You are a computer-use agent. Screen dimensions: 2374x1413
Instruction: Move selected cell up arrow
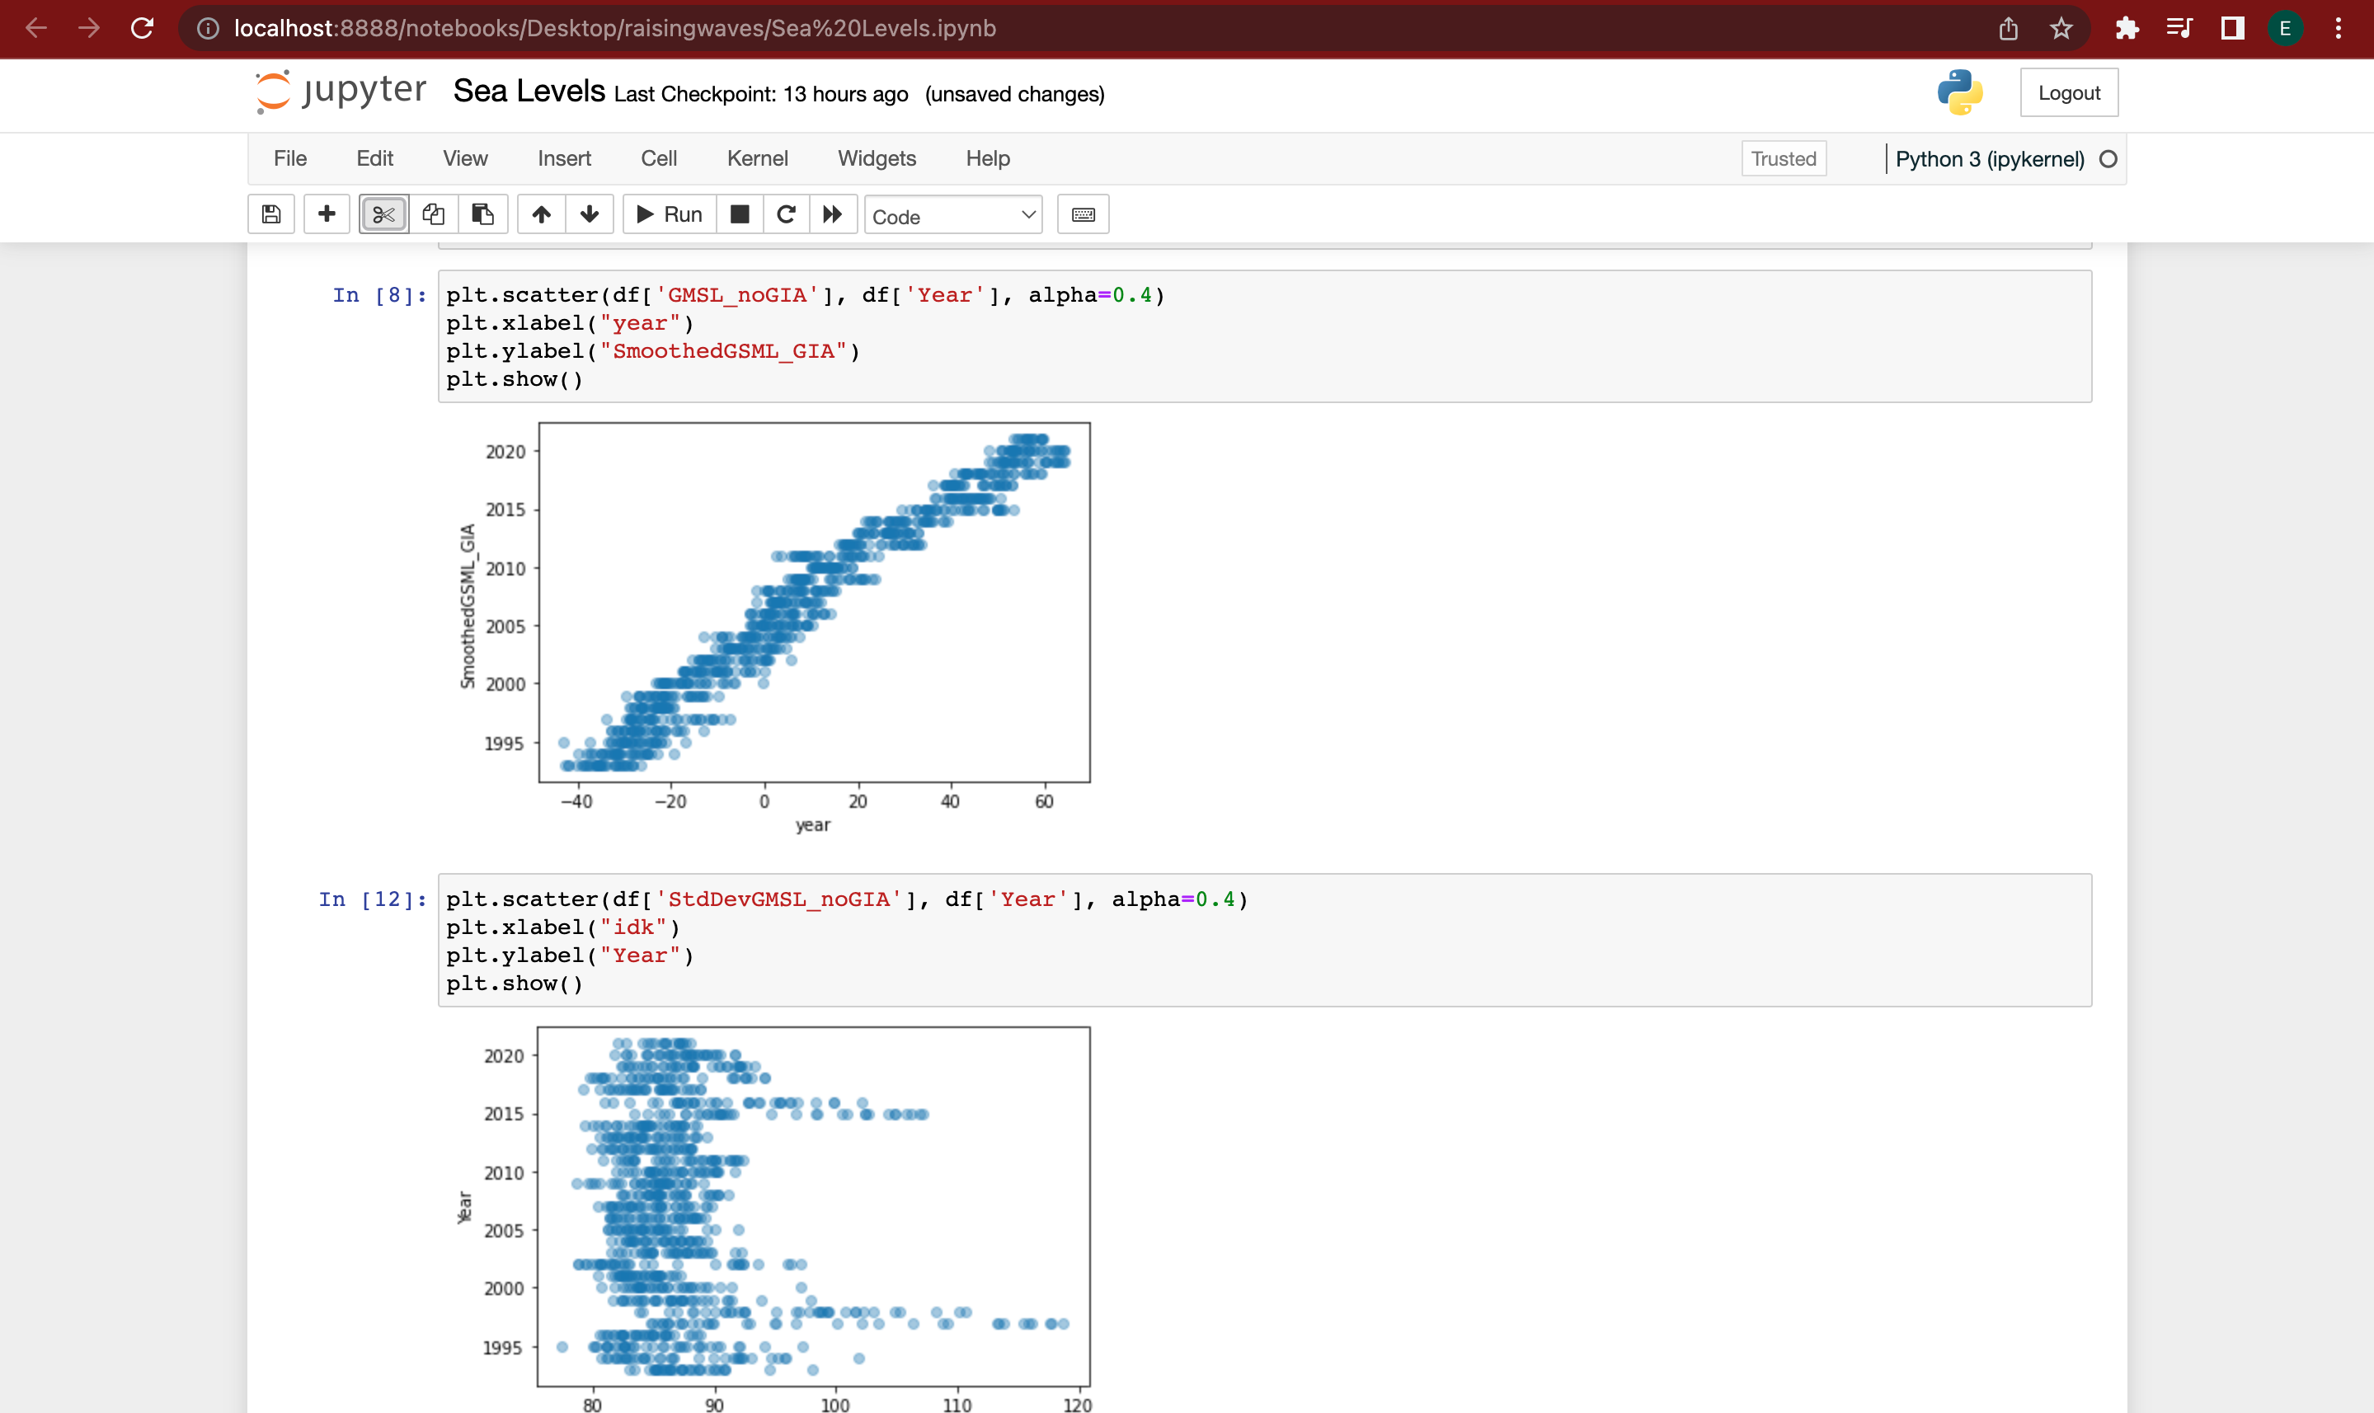tap(541, 214)
